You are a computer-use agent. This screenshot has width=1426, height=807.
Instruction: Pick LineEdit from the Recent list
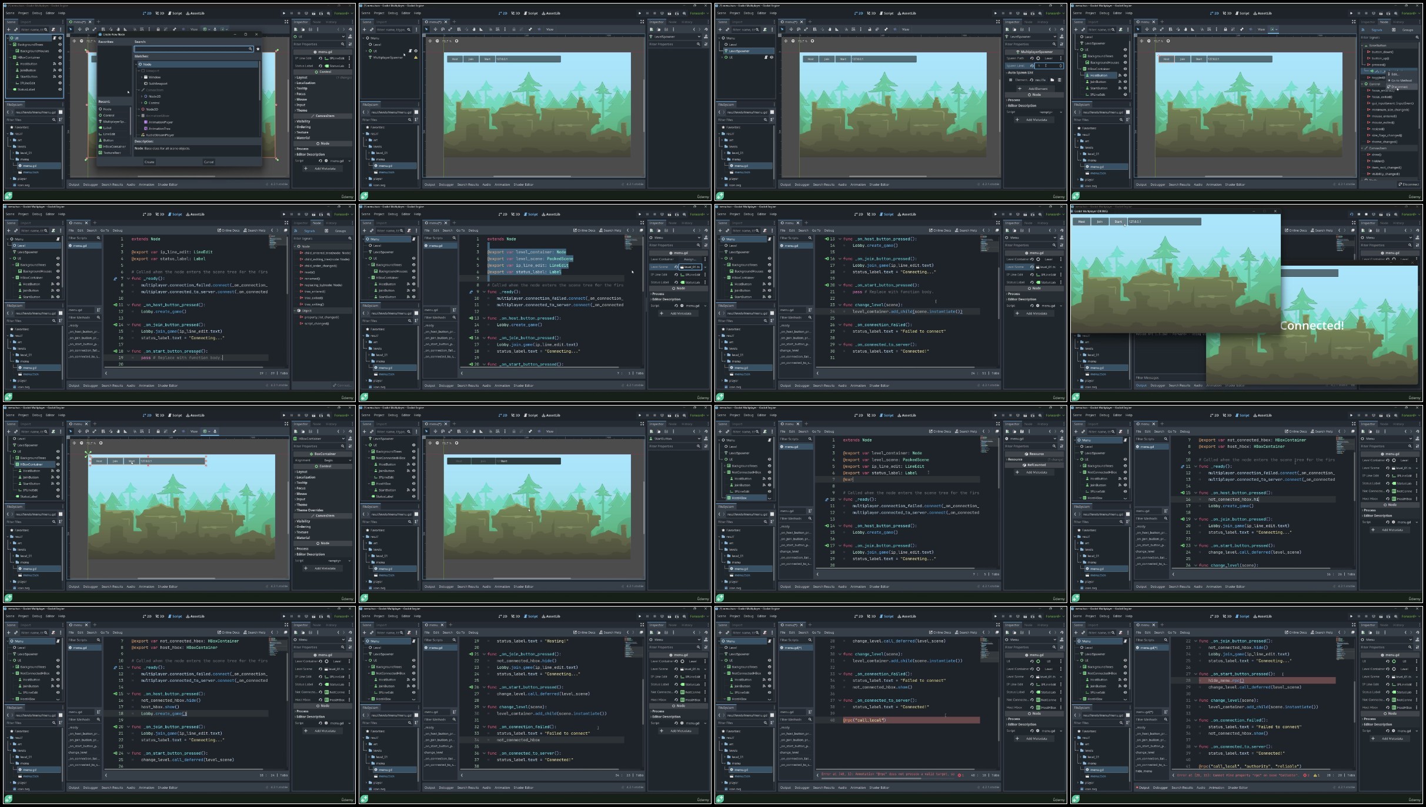(x=108, y=134)
